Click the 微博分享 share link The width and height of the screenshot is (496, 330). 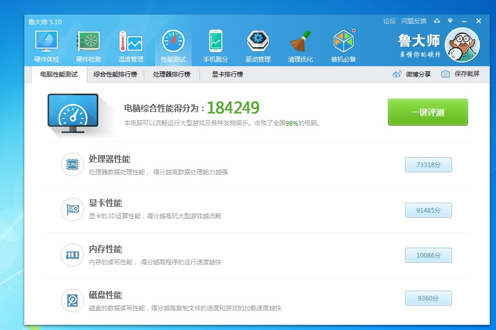tap(418, 74)
